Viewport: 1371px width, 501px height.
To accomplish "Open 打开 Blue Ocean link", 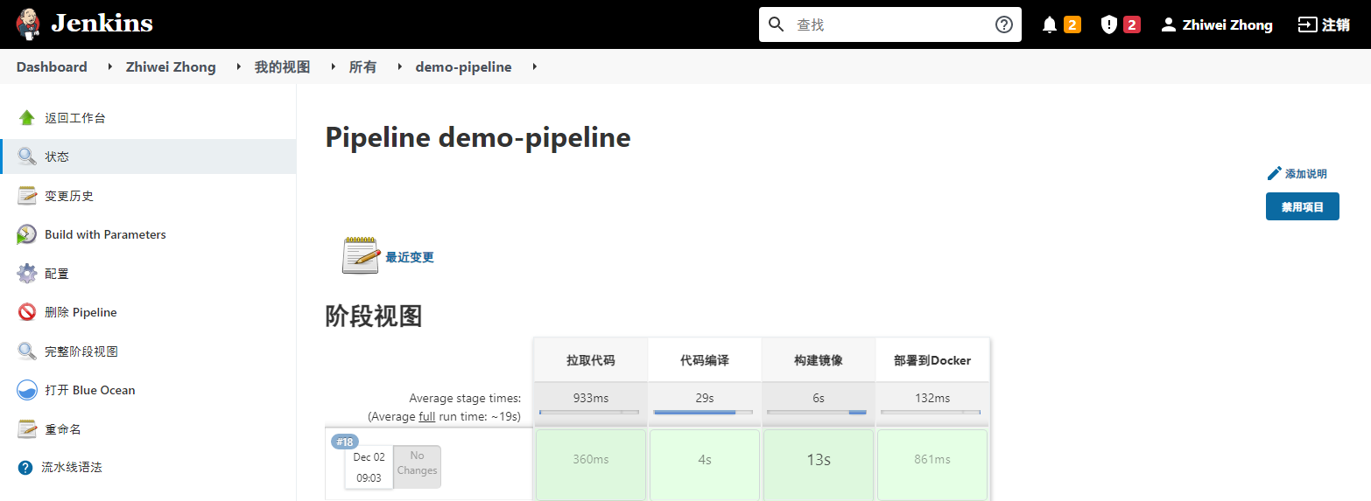I will pyautogui.click(x=90, y=390).
